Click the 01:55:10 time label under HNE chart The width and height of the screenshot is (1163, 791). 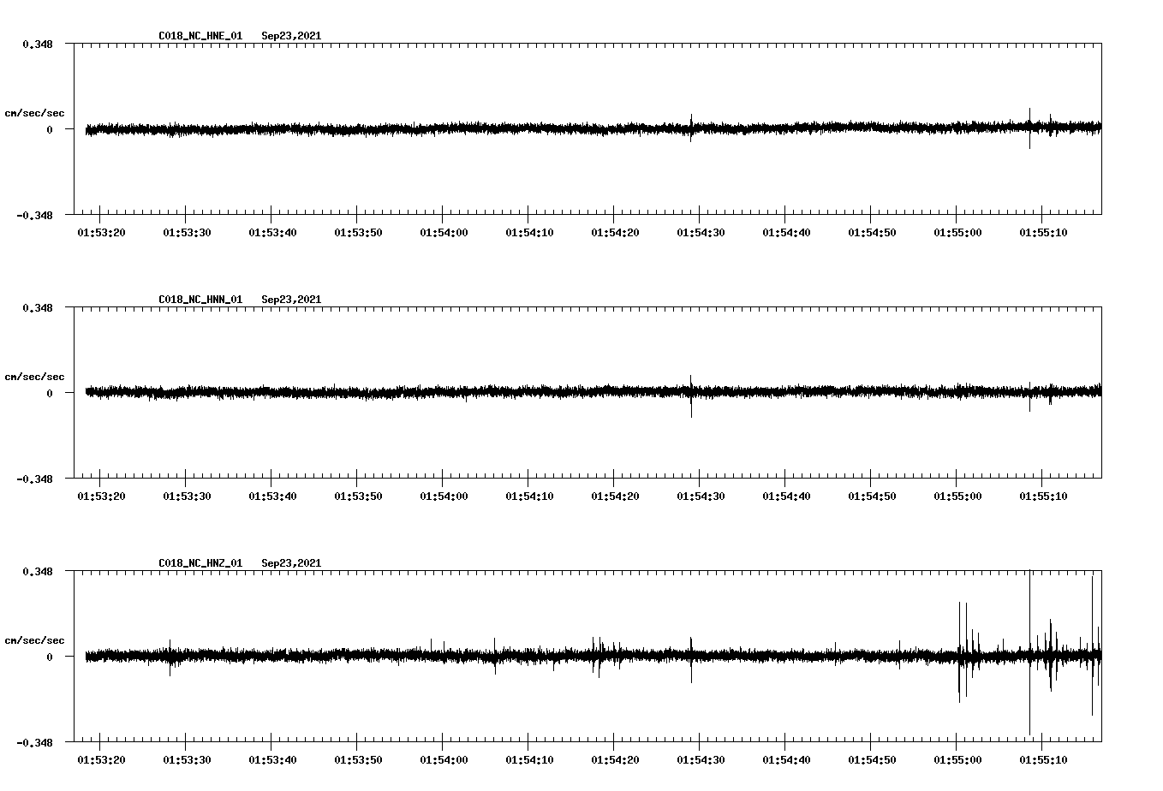click(1043, 233)
